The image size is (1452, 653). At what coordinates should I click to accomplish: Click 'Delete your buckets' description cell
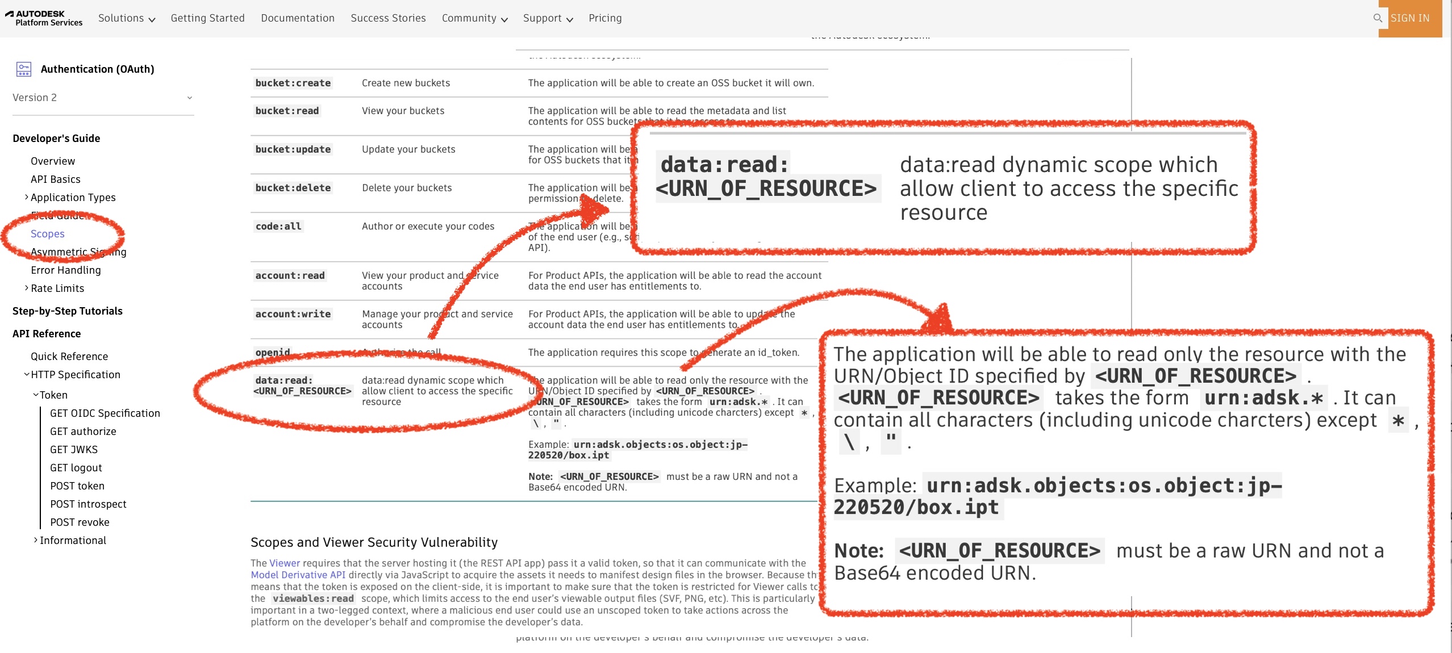click(407, 188)
